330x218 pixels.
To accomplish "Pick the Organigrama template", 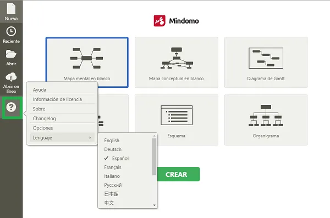I will click(266, 120).
